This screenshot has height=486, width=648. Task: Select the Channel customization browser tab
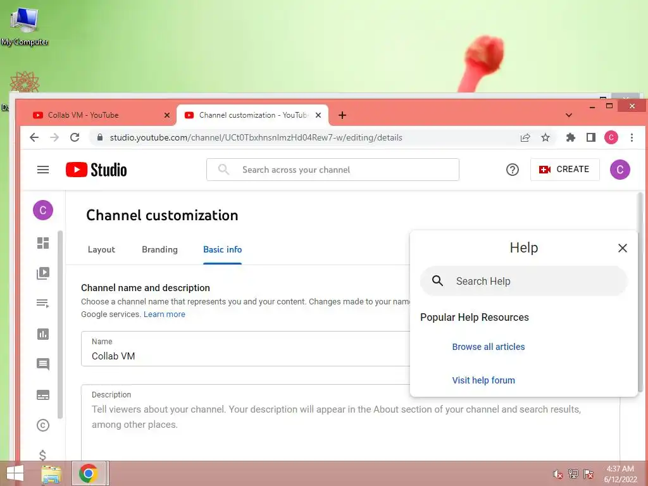252,115
